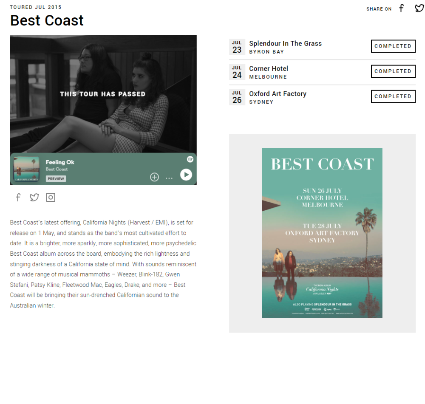The width and height of the screenshot is (425, 404).
Task: Open Best Coast's Twitter profile below player
Action: [x=34, y=197]
